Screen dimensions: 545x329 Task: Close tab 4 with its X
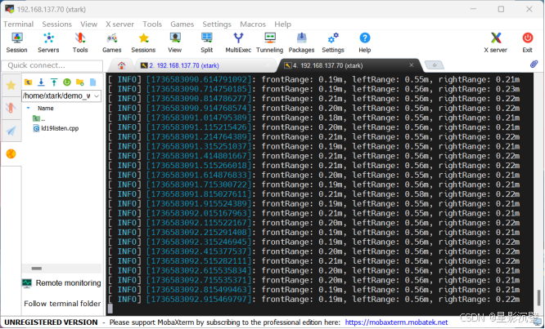[411, 65]
